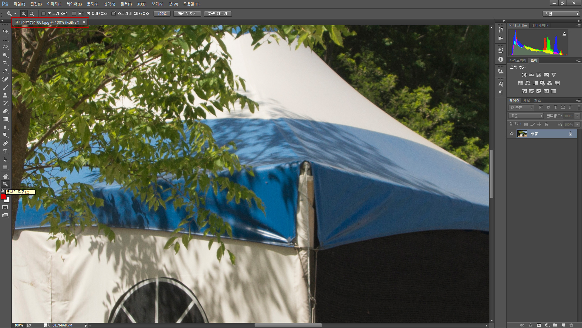Add a Channel Mixer adjustment
582x328 pixels.
pos(550,83)
